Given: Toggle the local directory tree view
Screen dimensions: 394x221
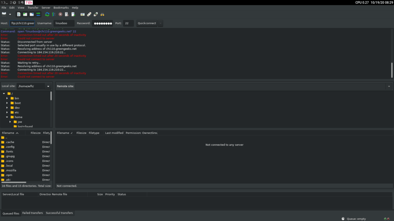Looking at the screenshot, I should click(x=25, y=14).
